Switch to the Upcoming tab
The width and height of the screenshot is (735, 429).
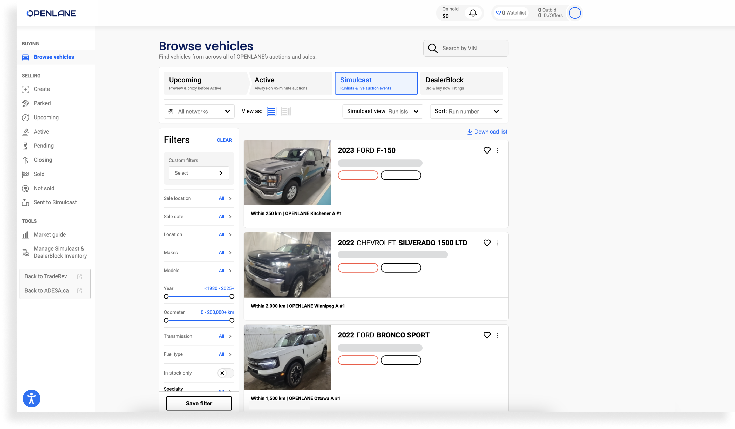click(206, 83)
